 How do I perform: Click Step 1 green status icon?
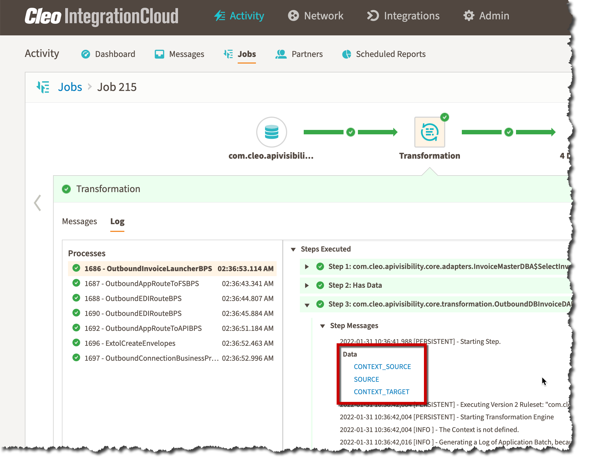320,267
